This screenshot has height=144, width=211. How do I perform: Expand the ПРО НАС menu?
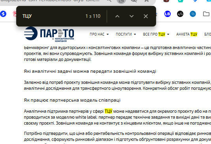(99, 34)
